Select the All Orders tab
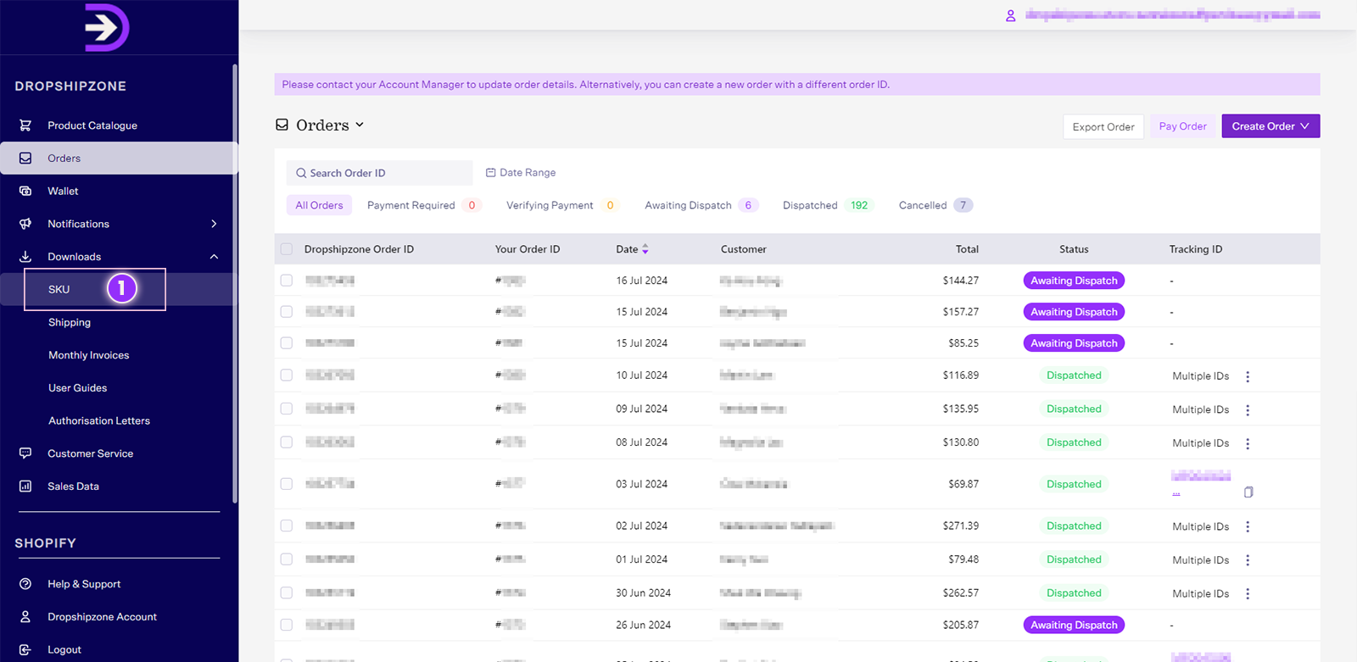1357x662 pixels. point(319,205)
